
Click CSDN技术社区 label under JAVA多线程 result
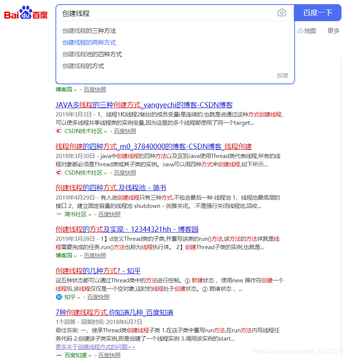pyautogui.click(x=83, y=131)
